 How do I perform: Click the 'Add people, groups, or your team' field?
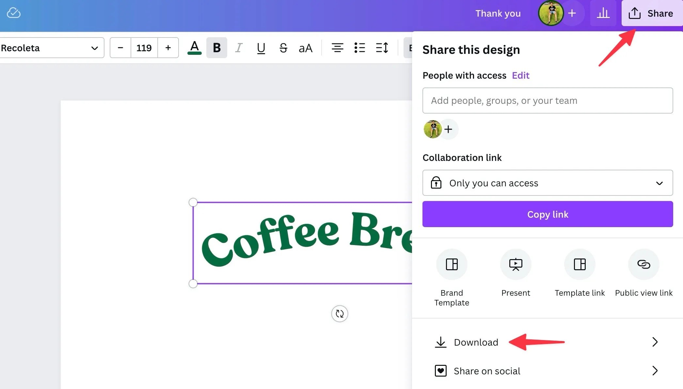point(548,101)
